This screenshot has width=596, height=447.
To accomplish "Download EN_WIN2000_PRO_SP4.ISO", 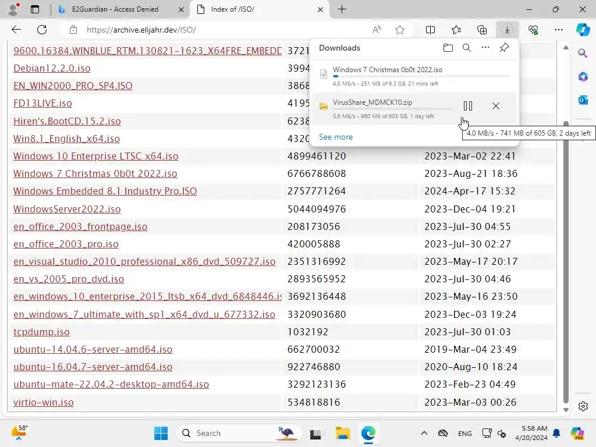I will (73, 86).
